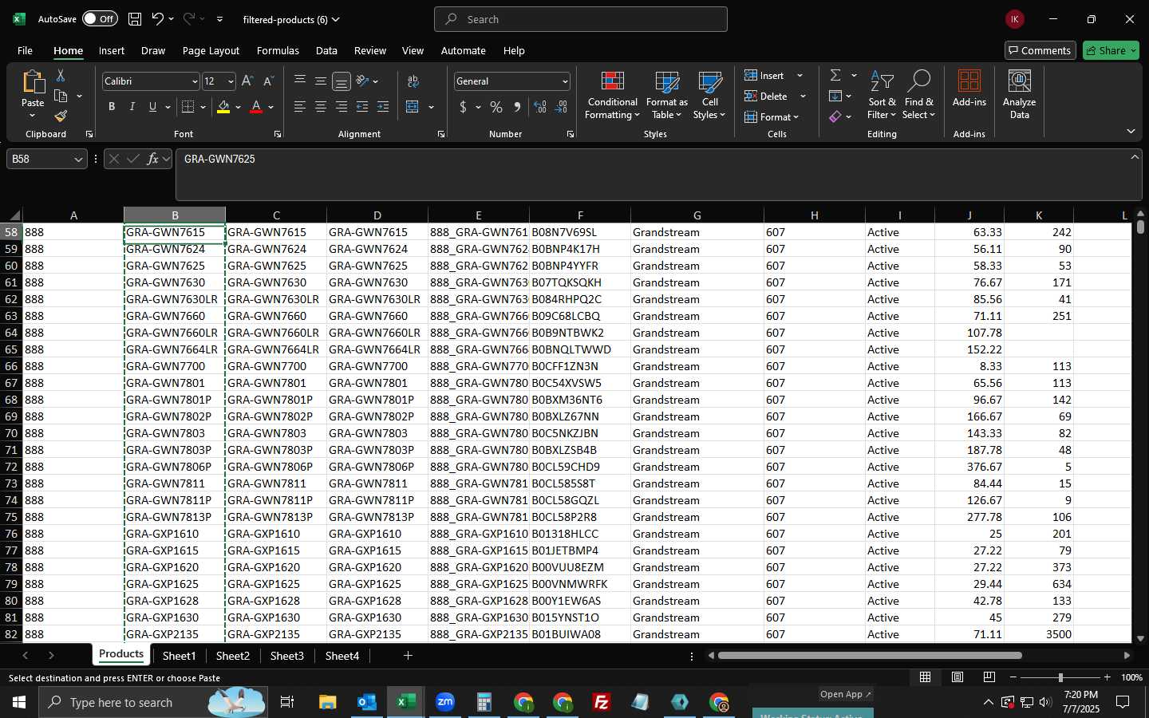The width and height of the screenshot is (1149, 718).
Task: Open the Insert ribbon tab
Action: 112,50
